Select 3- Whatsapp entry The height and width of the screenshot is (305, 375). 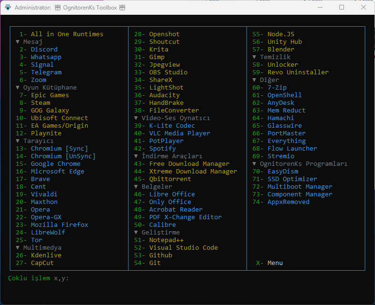(41, 57)
